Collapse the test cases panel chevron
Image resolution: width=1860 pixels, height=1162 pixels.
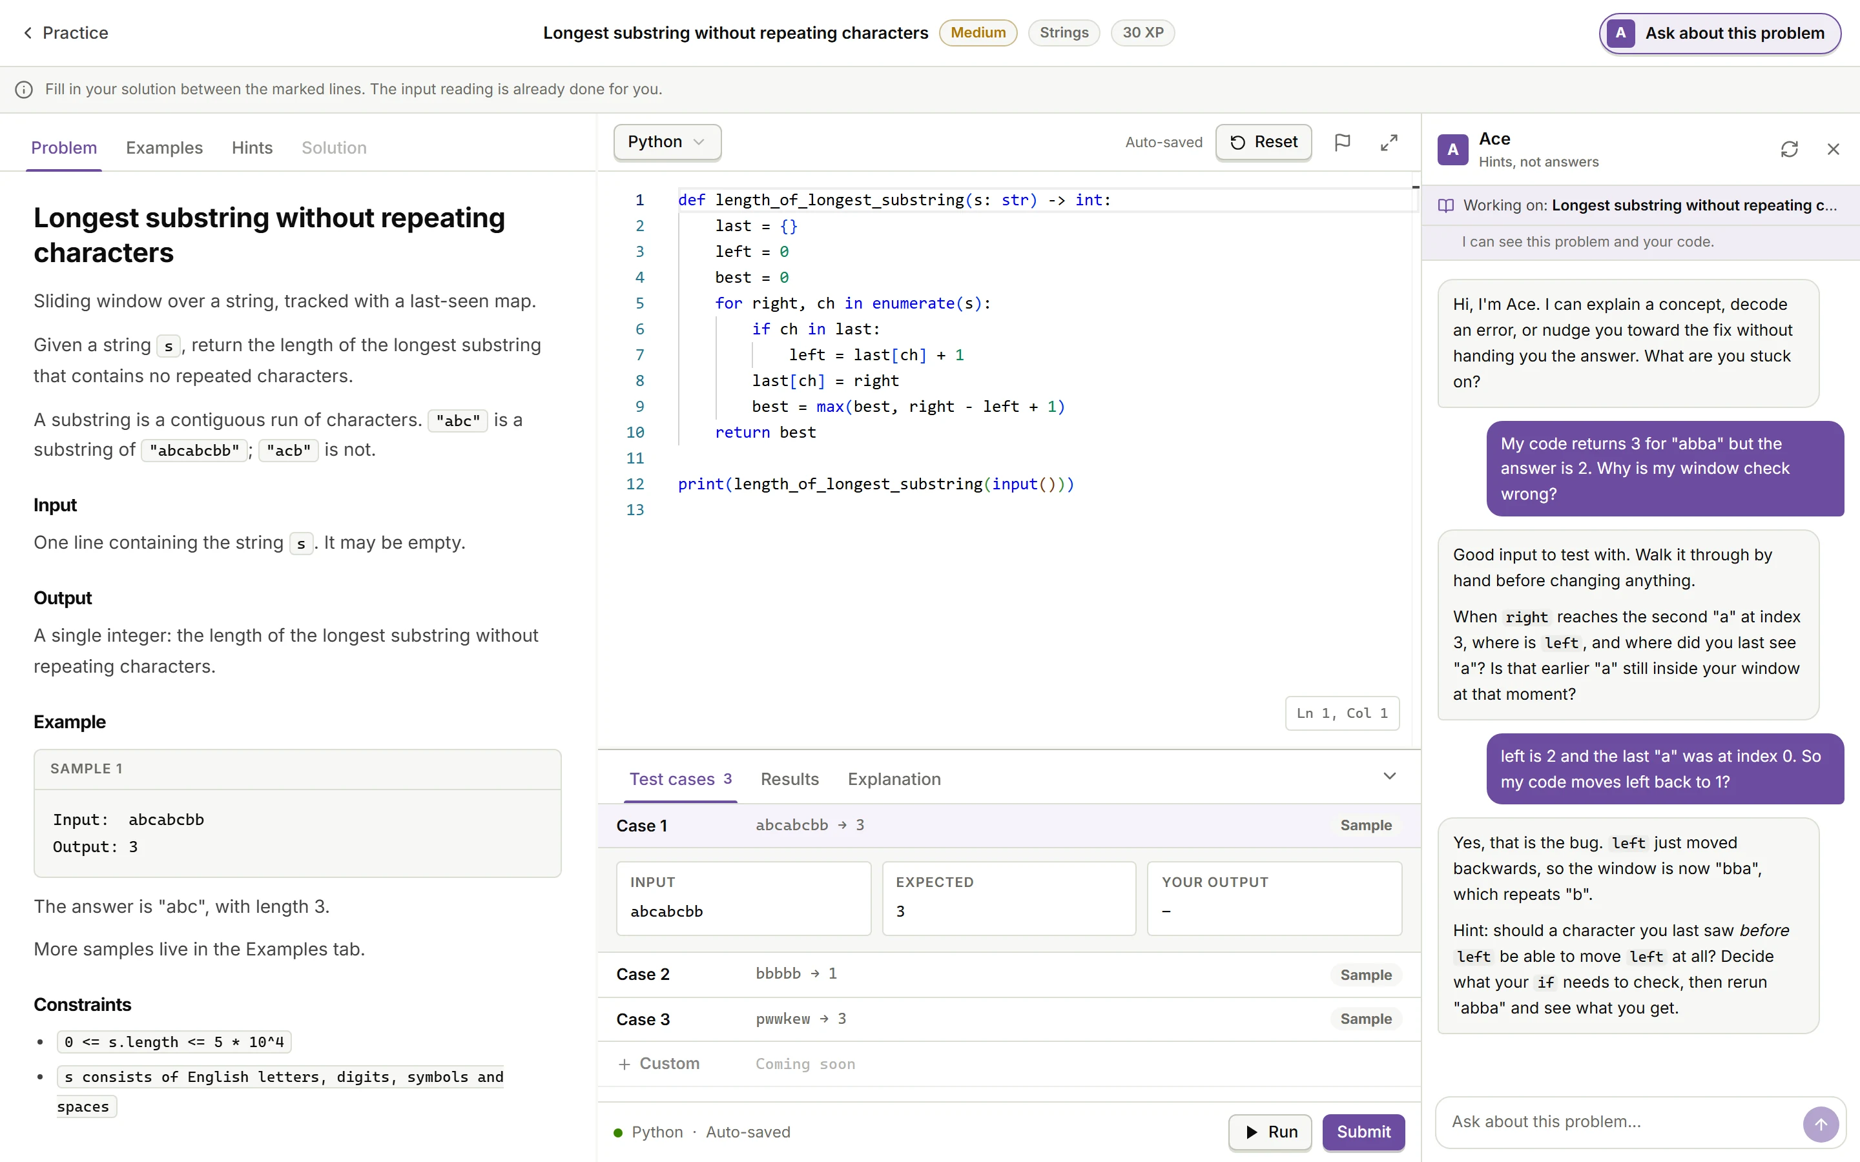point(1390,776)
